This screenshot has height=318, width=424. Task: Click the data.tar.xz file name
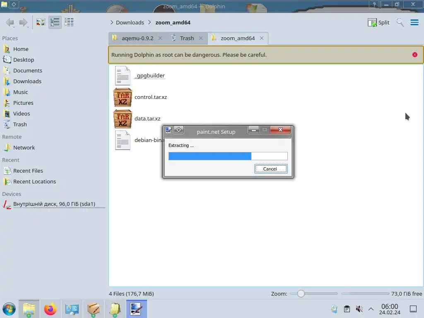coord(147,119)
